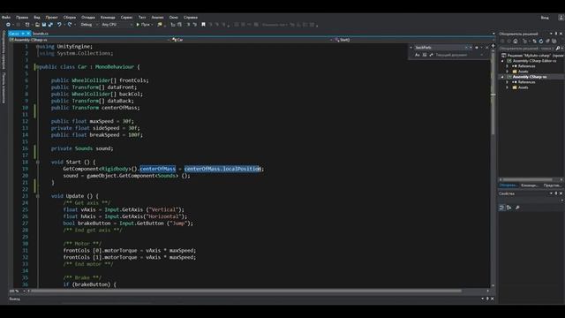
Task: Open the Assembly-CSharp project scope dropdown
Action: pyautogui.click(x=89, y=40)
